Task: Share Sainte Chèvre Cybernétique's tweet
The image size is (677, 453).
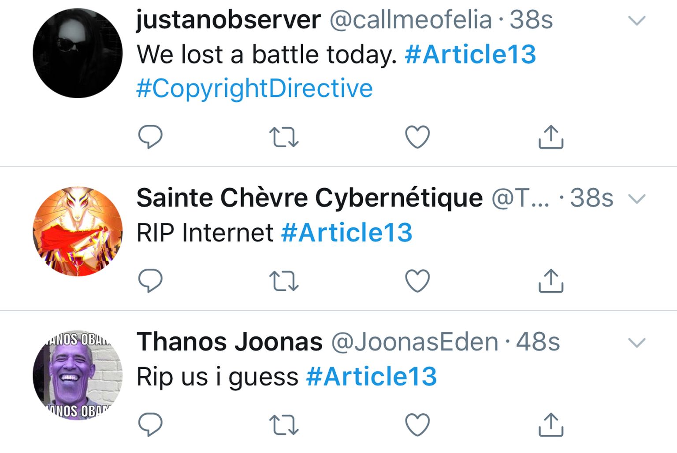Action: click(551, 281)
